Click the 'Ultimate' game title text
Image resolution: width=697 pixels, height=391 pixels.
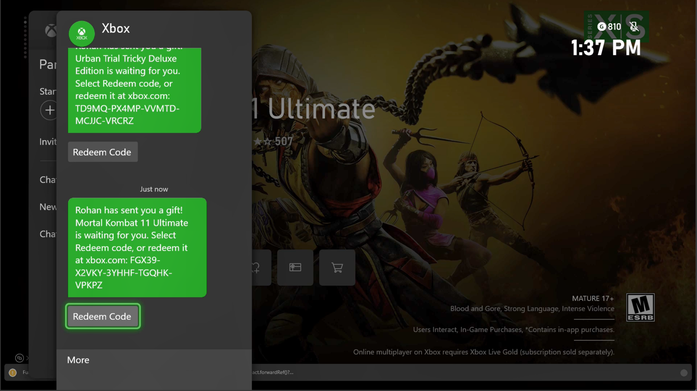click(x=322, y=109)
